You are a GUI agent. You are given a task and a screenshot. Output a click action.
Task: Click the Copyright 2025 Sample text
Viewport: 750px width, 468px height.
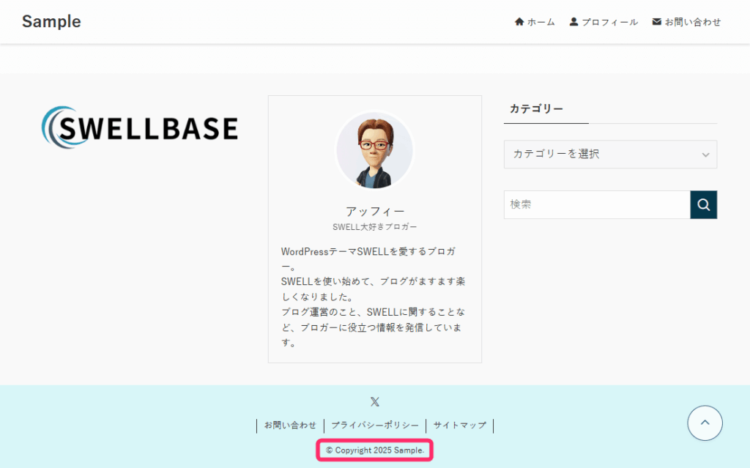(375, 450)
